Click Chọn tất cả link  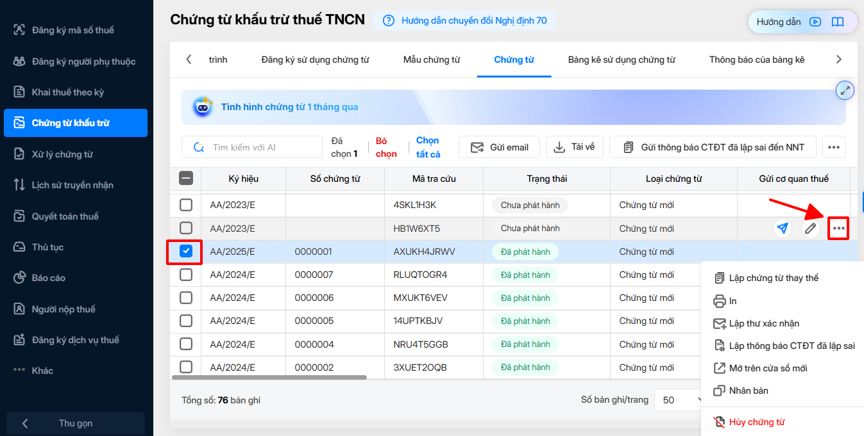pos(428,147)
